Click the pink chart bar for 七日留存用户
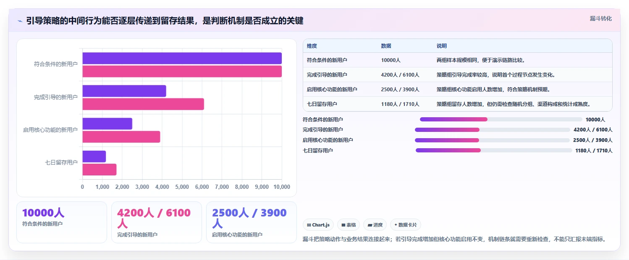The height and width of the screenshot is (260, 629). tap(99, 170)
